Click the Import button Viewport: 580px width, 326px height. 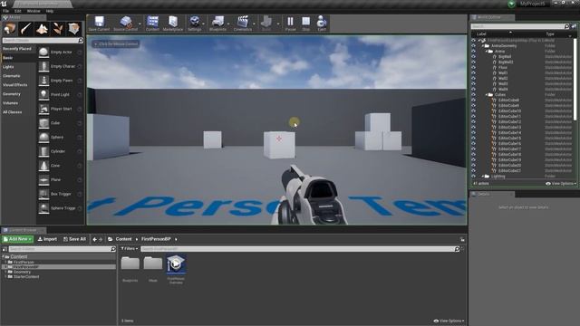click(47, 239)
